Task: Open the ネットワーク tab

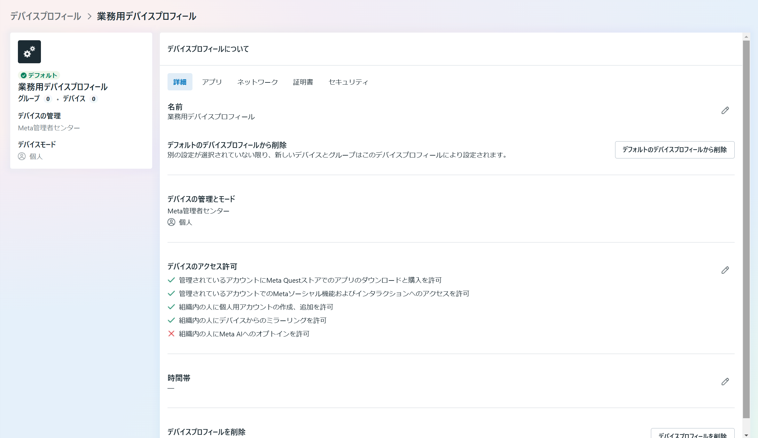Action: pyautogui.click(x=257, y=82)
